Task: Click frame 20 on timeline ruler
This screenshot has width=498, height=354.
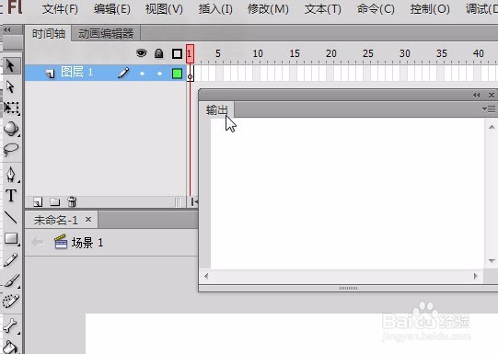Action: click(x=331, y=53)
